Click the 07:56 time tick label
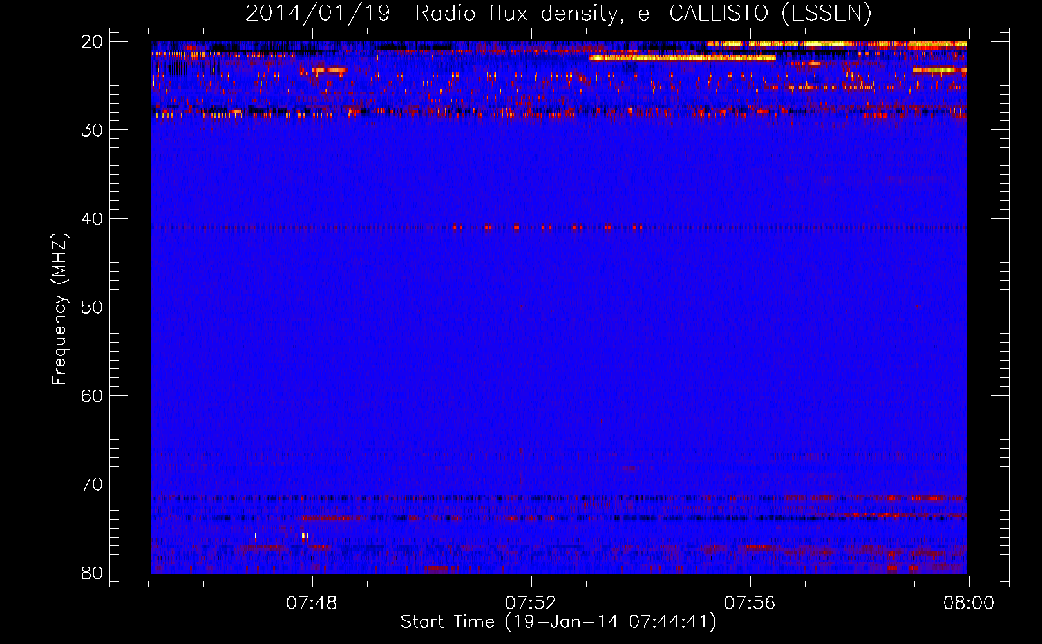The width and height of the screenshot is (1042, 644). [x=750, y=603]
